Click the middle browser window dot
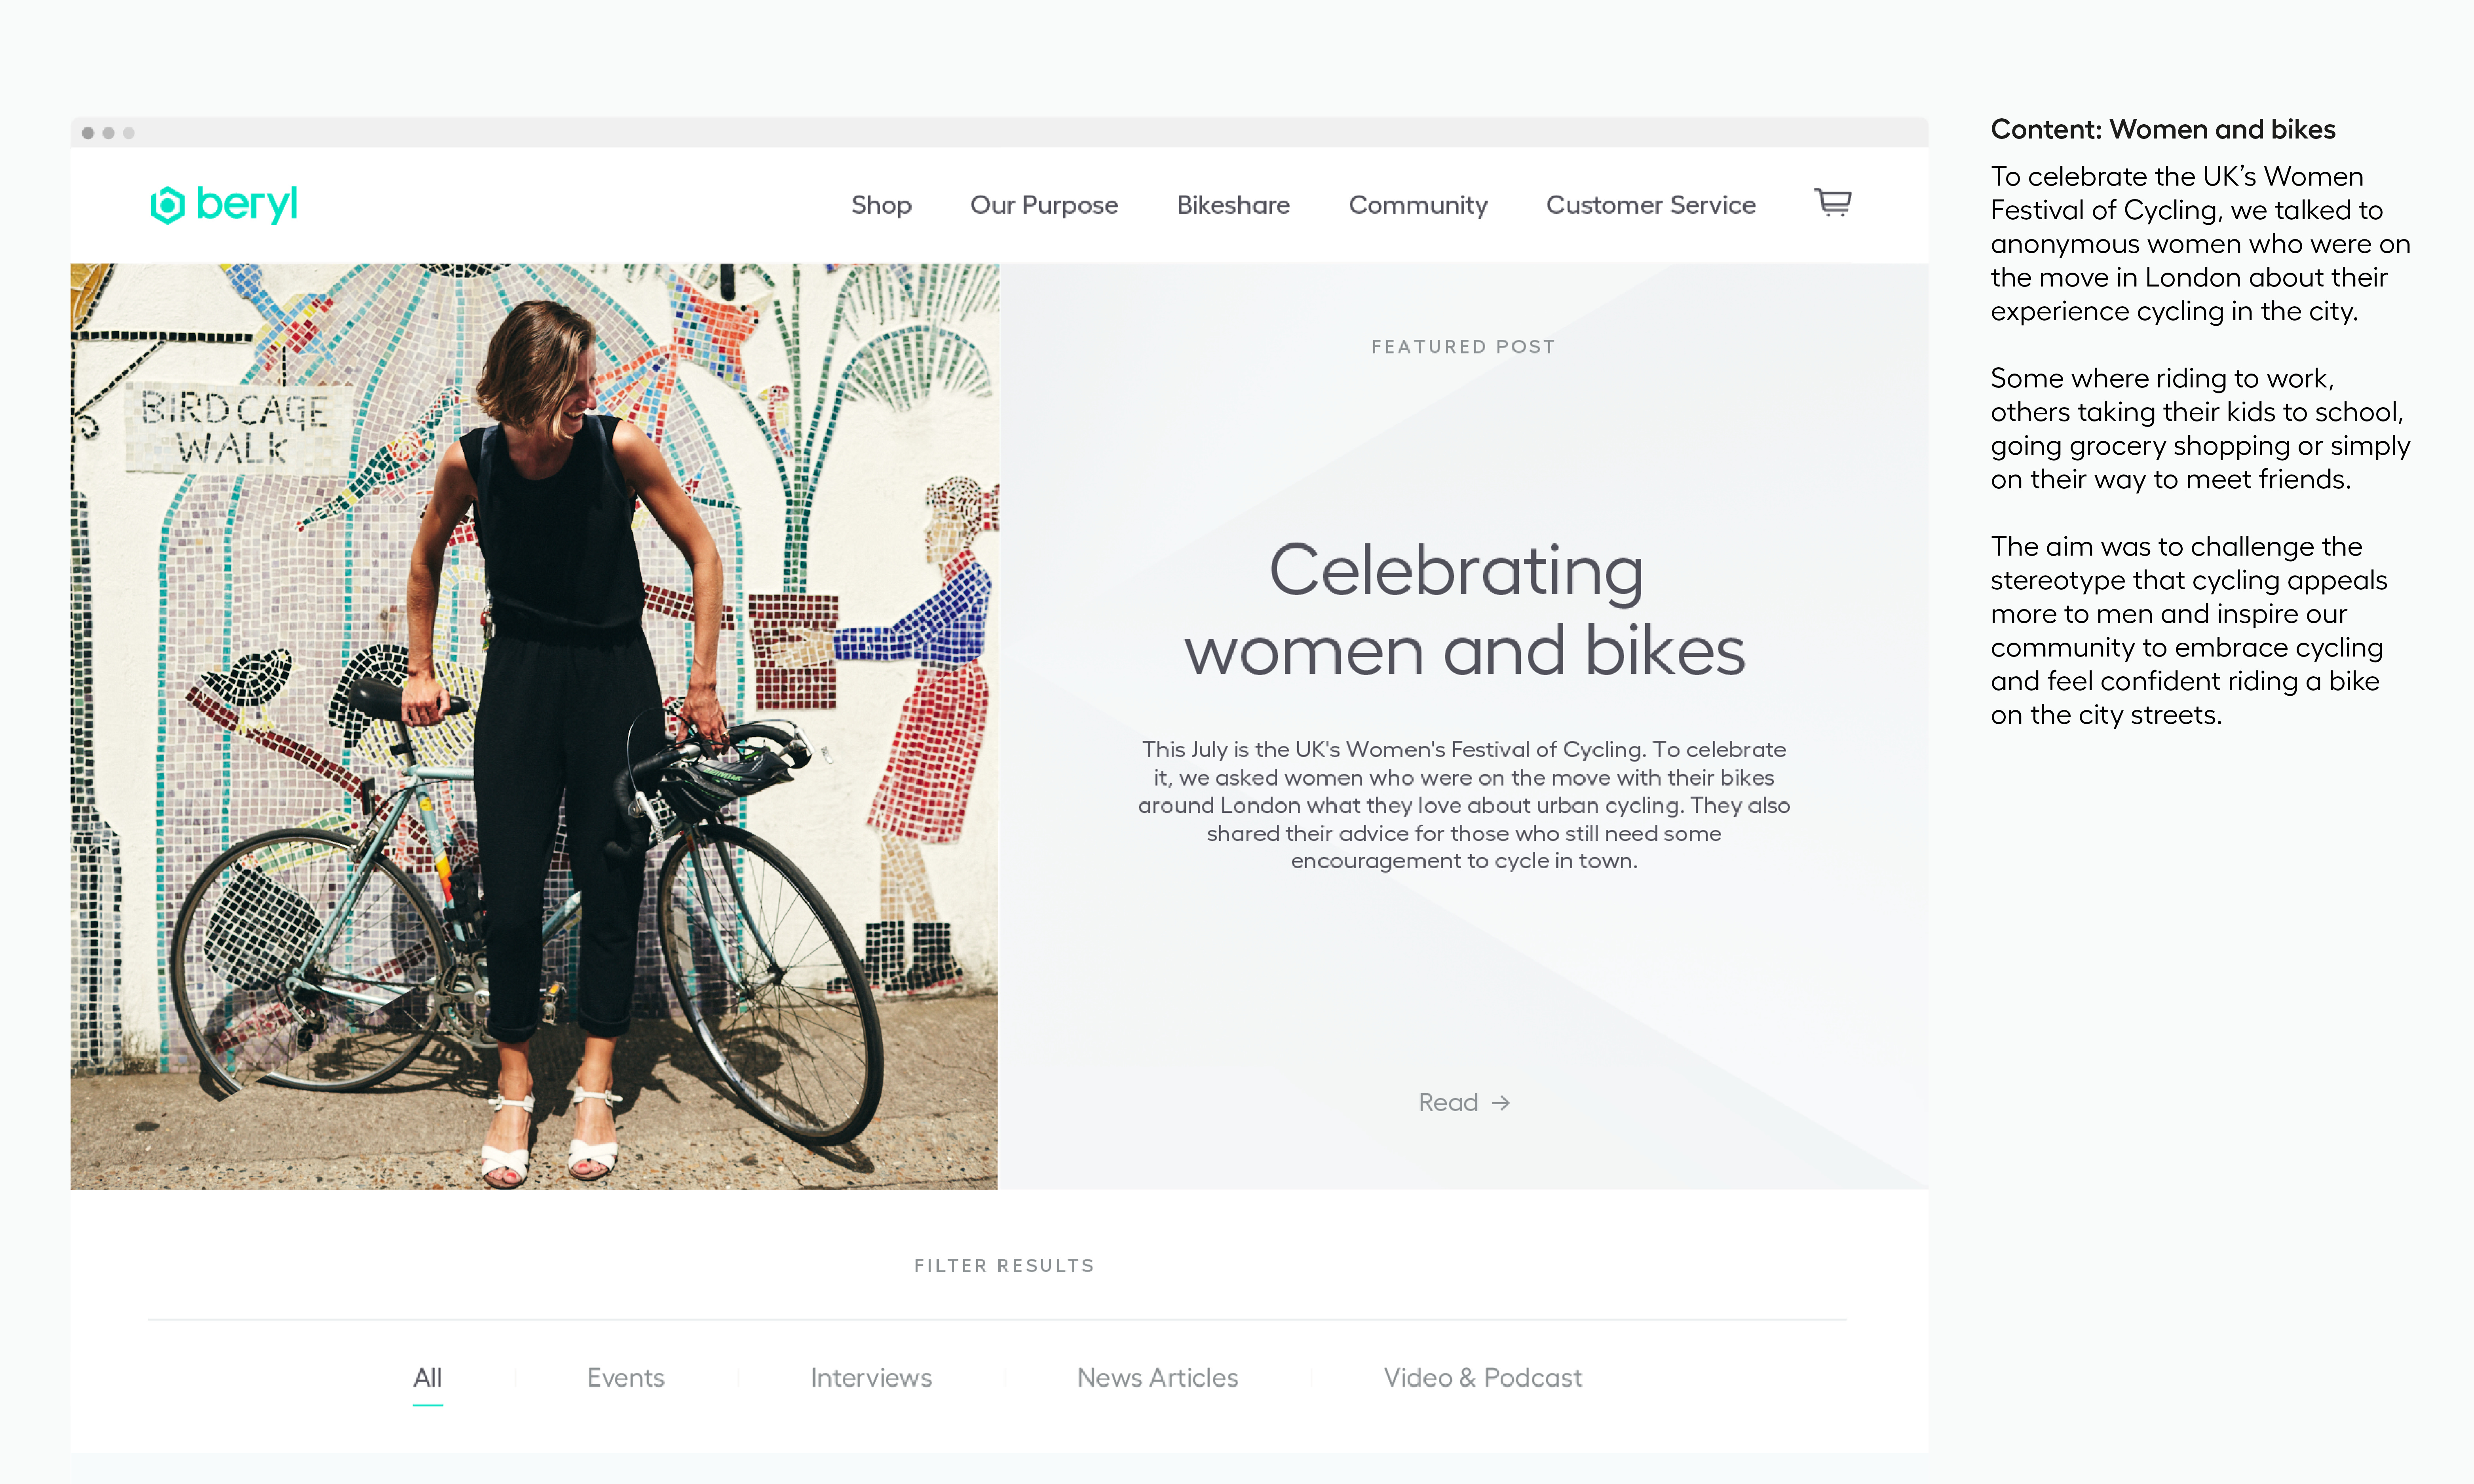 tap(108, 133)
